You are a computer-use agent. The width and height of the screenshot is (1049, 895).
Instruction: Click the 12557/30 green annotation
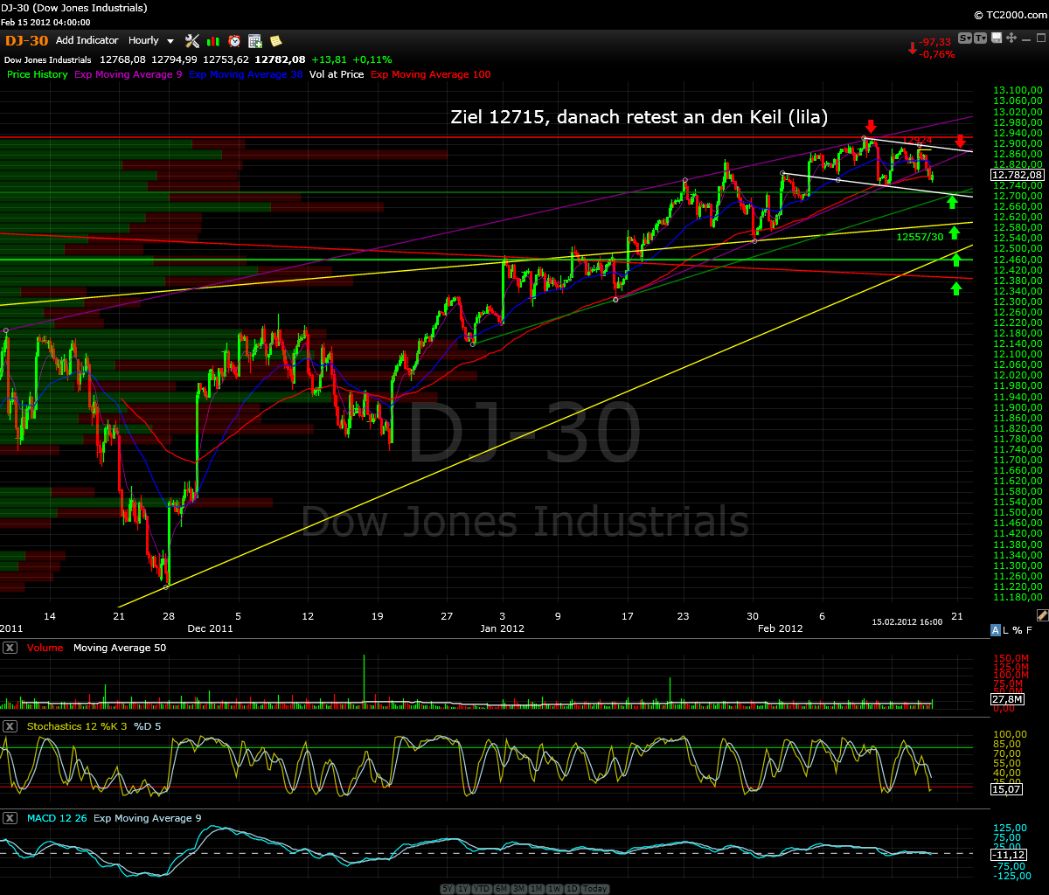[920, 237]
